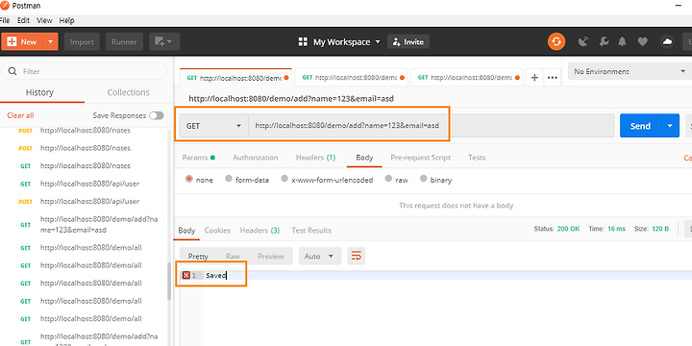Select the form-data radio option
Image resolution: width=692 pixels, height=346 pixels.
(229, 179)
